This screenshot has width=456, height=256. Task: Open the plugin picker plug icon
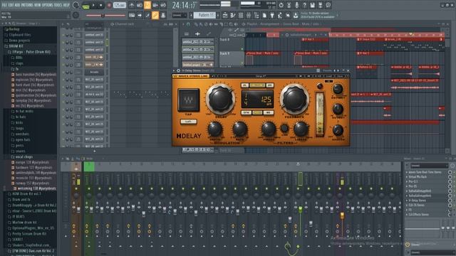coord(272,15)
